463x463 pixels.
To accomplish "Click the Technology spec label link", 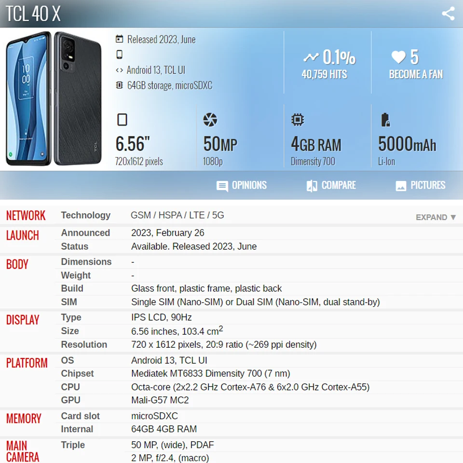I will [x=86, y=215].
